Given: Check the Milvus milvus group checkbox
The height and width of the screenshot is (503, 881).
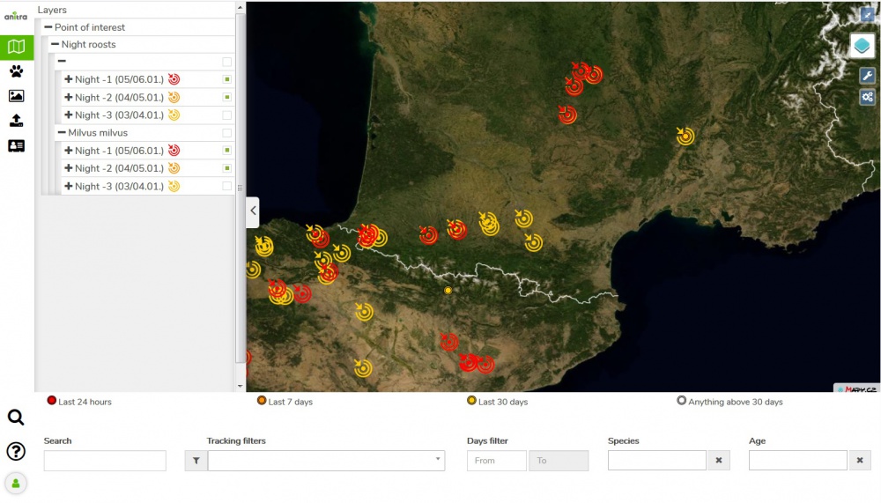Looking at the screenshot, I should tap(227, 133).
